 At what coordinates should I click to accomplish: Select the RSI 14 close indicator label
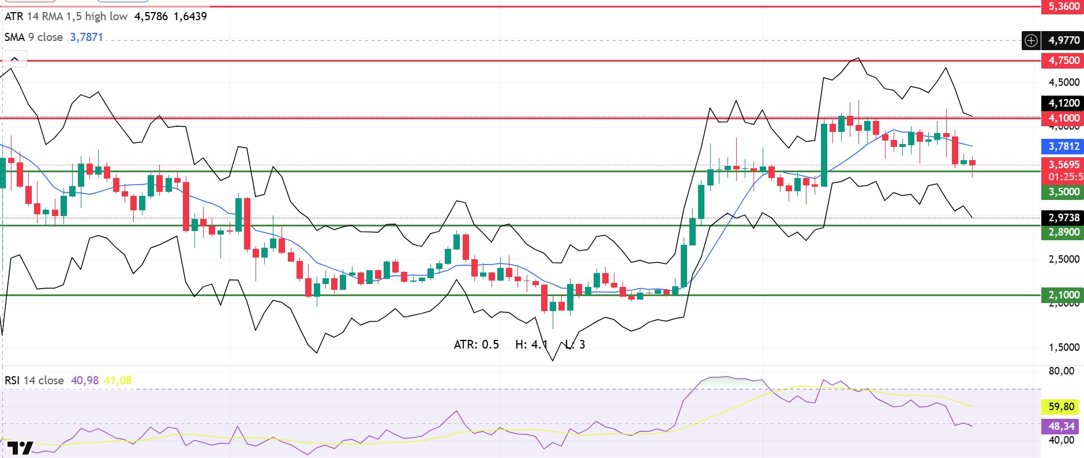(34, 380)
